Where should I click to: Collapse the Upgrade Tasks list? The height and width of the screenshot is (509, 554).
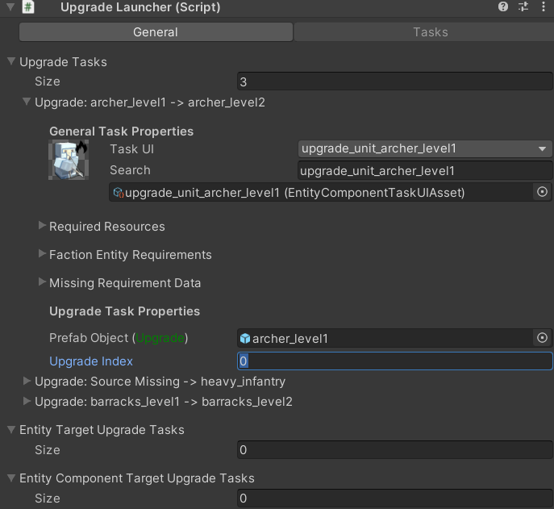tap(11, 61)
